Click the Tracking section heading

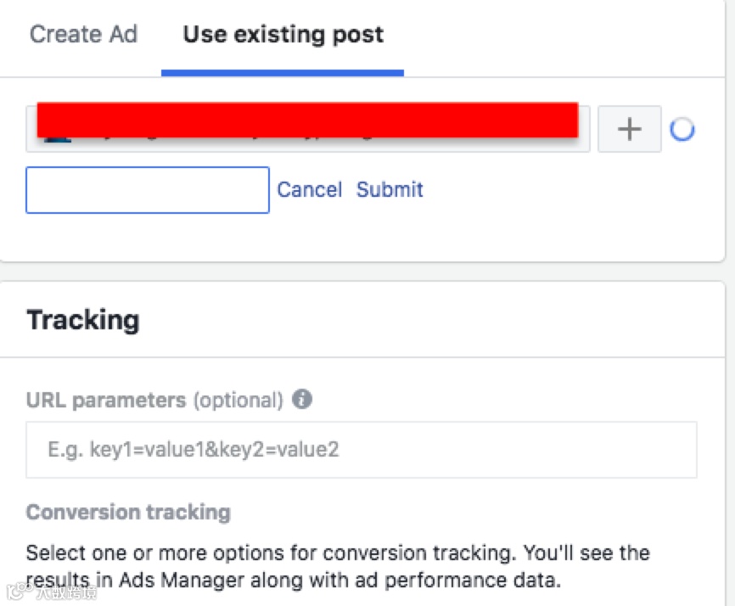(83, 320)
